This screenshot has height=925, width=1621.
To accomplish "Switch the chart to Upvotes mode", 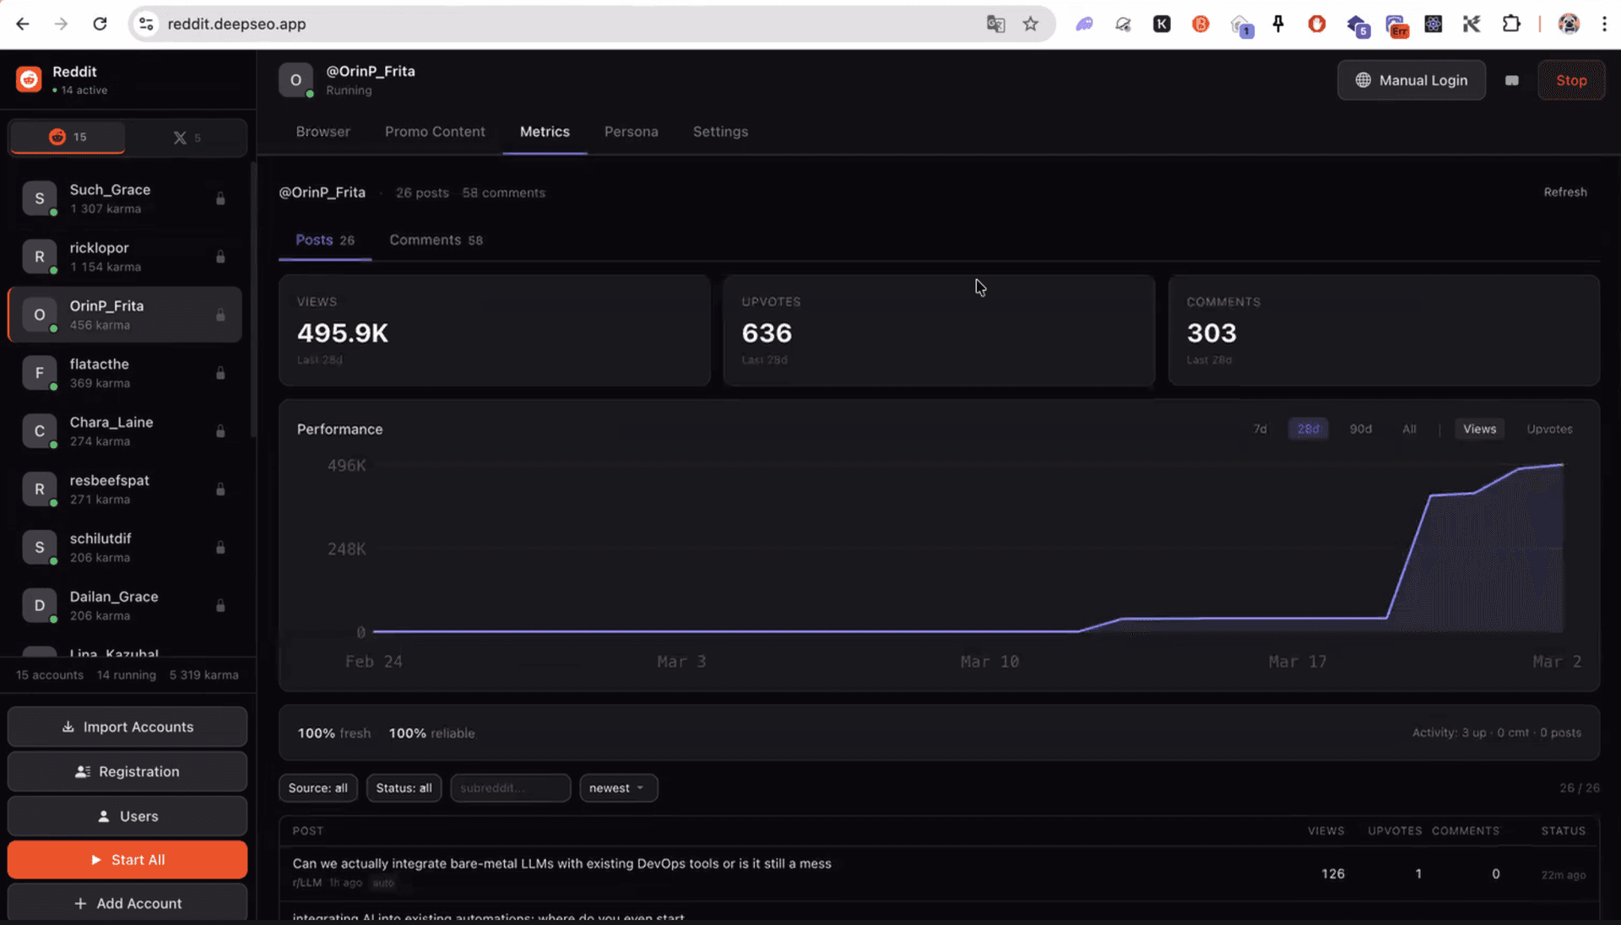I will pos(1549,428).
